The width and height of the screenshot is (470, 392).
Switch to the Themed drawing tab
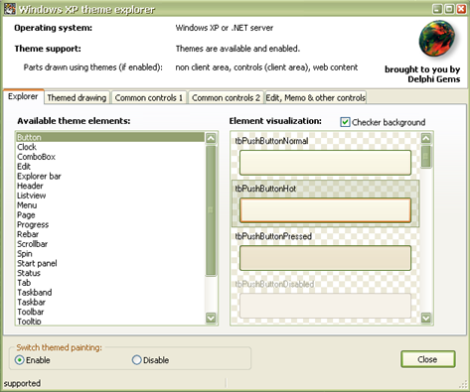[x=77, y=97]
